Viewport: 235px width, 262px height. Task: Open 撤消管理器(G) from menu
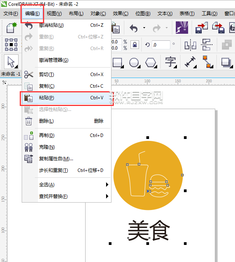tap(67, 60)
